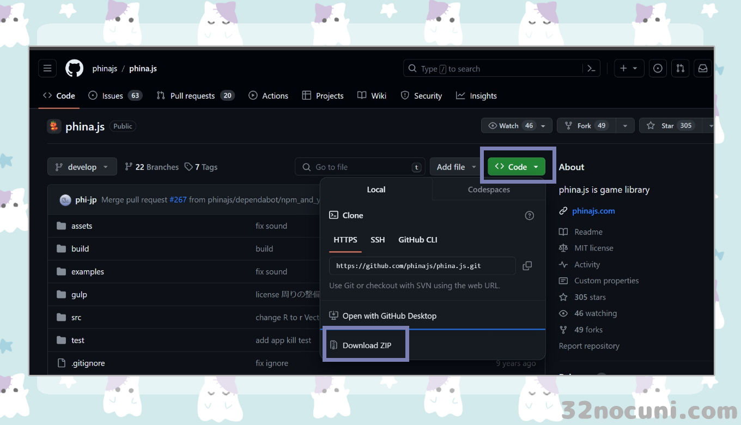This screenshot has height=425, width=741.
Task: Toggle Watch for this repository
Action: click(x=509, y=126)
